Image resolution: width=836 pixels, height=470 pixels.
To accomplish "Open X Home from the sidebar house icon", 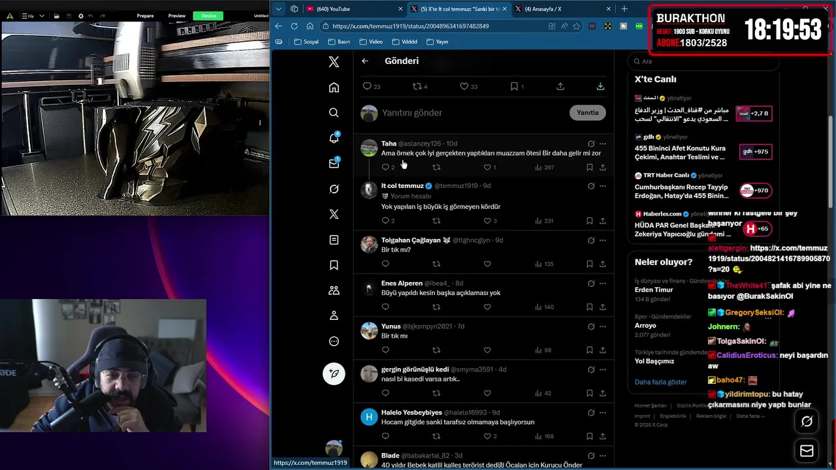I will 334,87.
